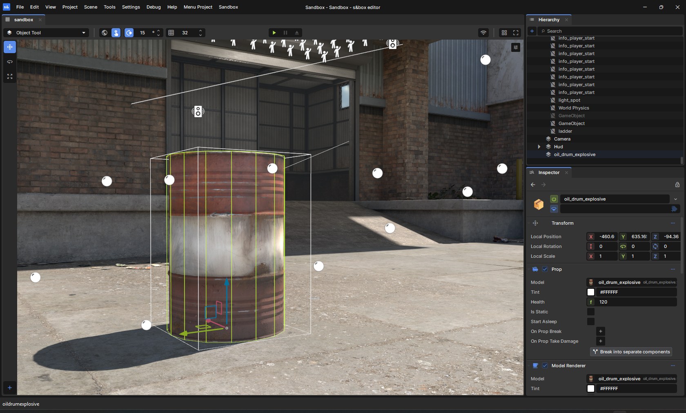
Task: Click the back arrow in Inspector
Action: (x=533, y=185)
